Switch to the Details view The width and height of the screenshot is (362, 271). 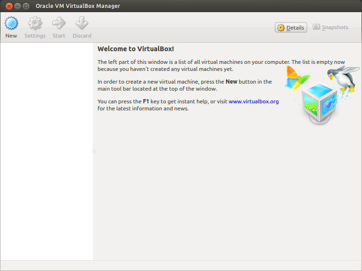pos(291,28)
